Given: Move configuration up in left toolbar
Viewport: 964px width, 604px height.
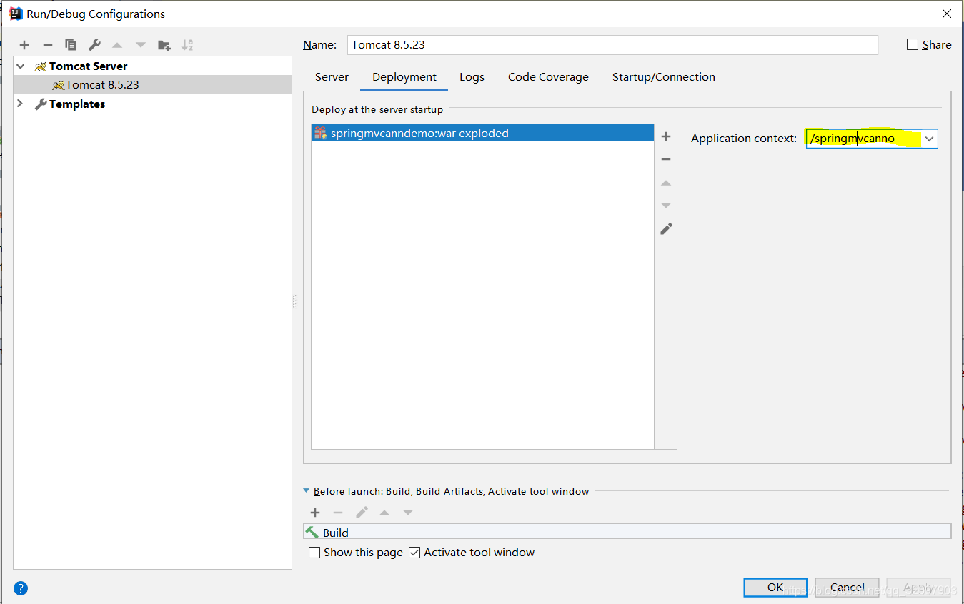Looking at the screenshot, I should tap(117, 45).
